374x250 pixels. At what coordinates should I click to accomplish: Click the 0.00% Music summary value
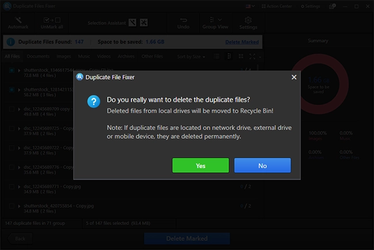346,133
